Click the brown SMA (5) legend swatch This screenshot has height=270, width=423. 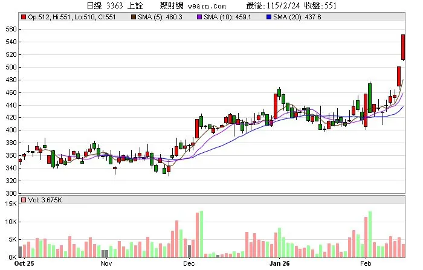(x=134, y=17)
